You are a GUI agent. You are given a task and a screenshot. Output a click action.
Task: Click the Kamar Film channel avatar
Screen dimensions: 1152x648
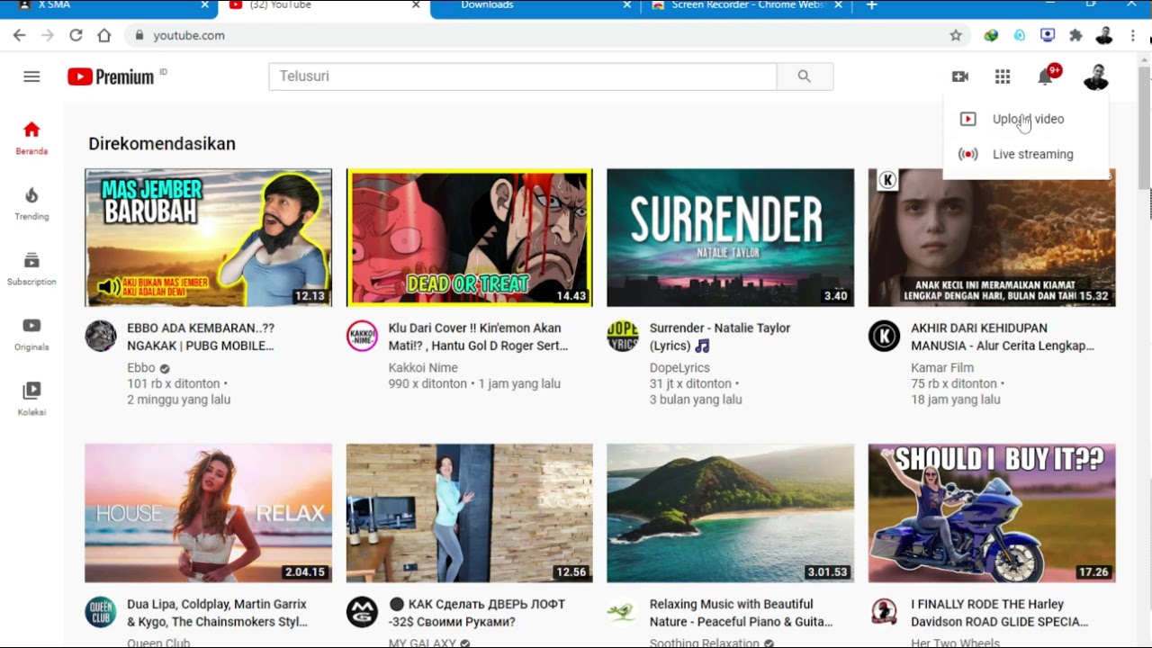click(884, 336)
